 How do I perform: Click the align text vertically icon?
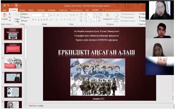tap(81, 17)
